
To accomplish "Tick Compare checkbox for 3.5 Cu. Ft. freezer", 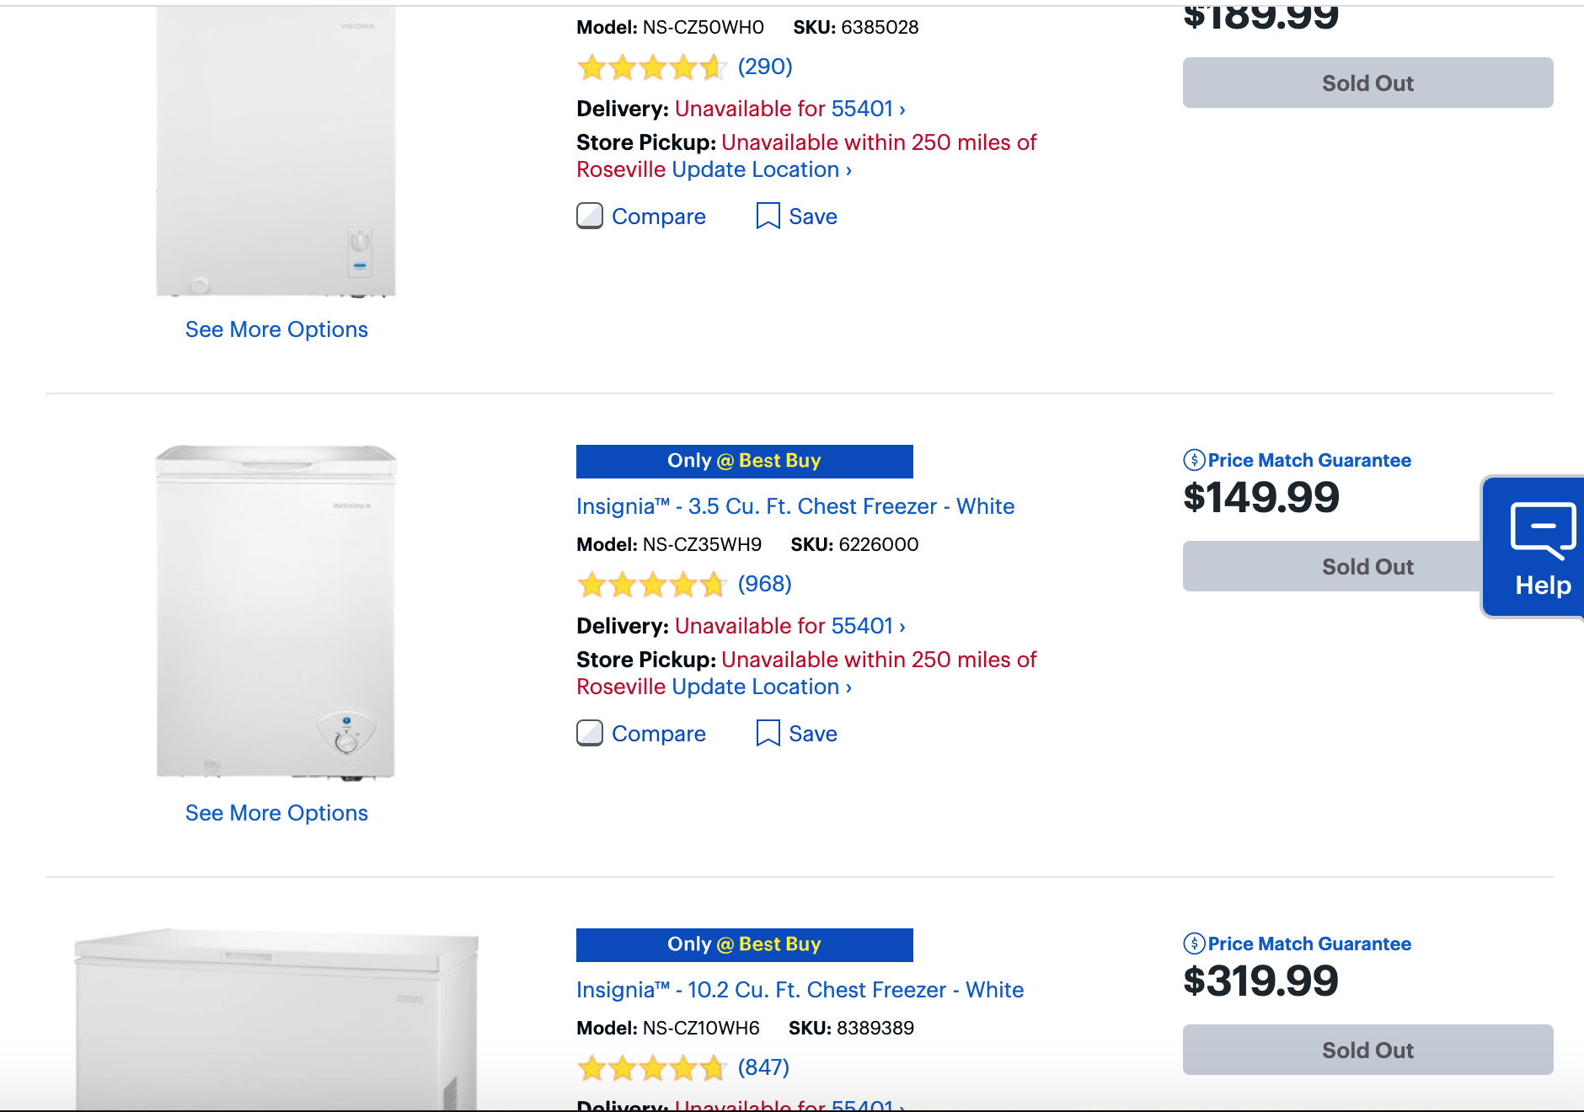I will tap(590, 734).
